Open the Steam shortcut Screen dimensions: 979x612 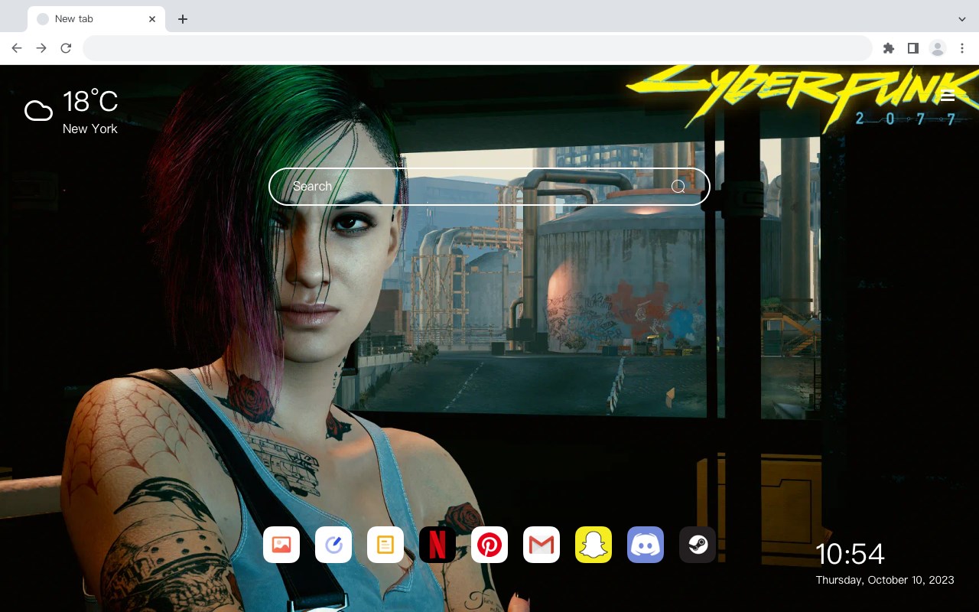point(698,545)
